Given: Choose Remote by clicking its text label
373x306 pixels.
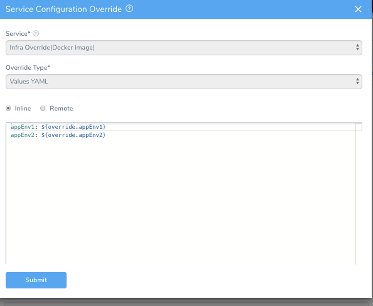Looking at the screenshot, I should click(62, 109).
